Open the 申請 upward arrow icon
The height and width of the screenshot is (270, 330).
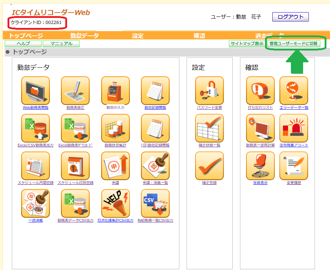coord(115,166)
